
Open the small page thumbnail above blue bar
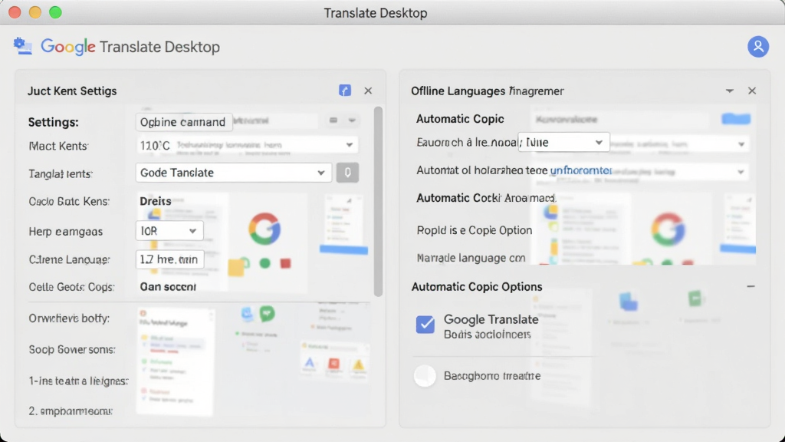point(343,219)
